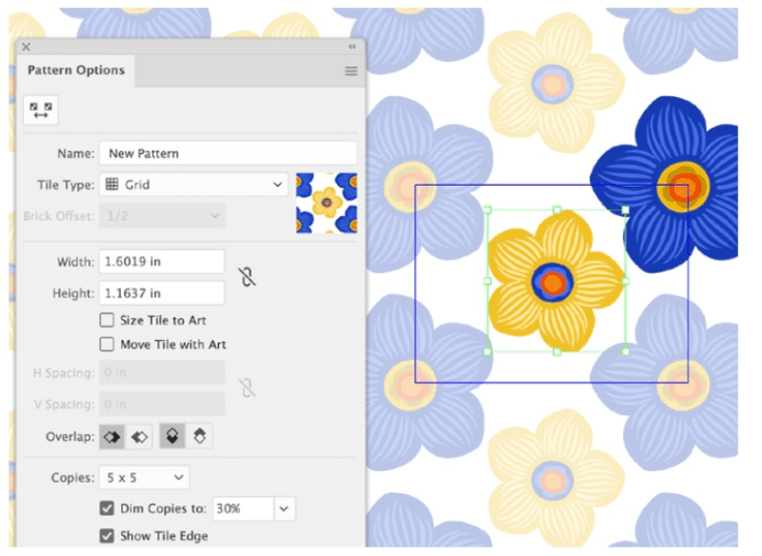762x556 pixels.
Task: Click the top-center selection handle of yellow flower
Action: [557, 210]
